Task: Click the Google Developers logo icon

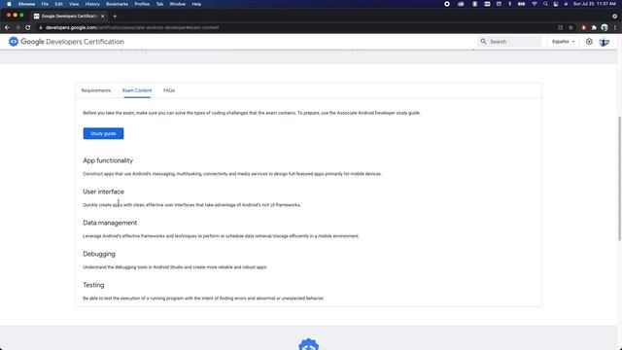Action: 14,42
